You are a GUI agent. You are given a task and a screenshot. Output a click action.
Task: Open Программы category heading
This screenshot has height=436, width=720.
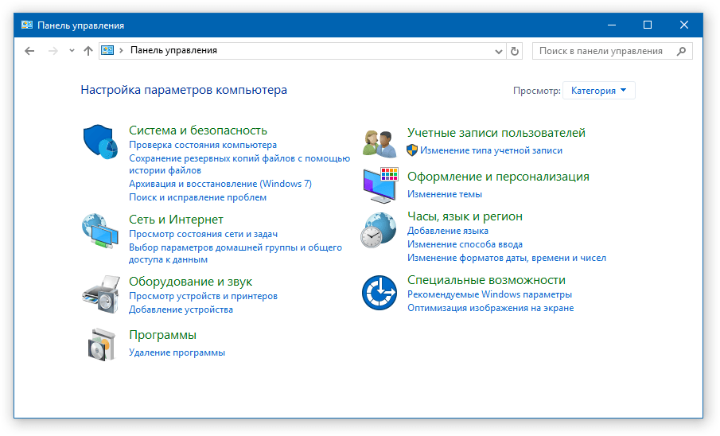[162, 335]
